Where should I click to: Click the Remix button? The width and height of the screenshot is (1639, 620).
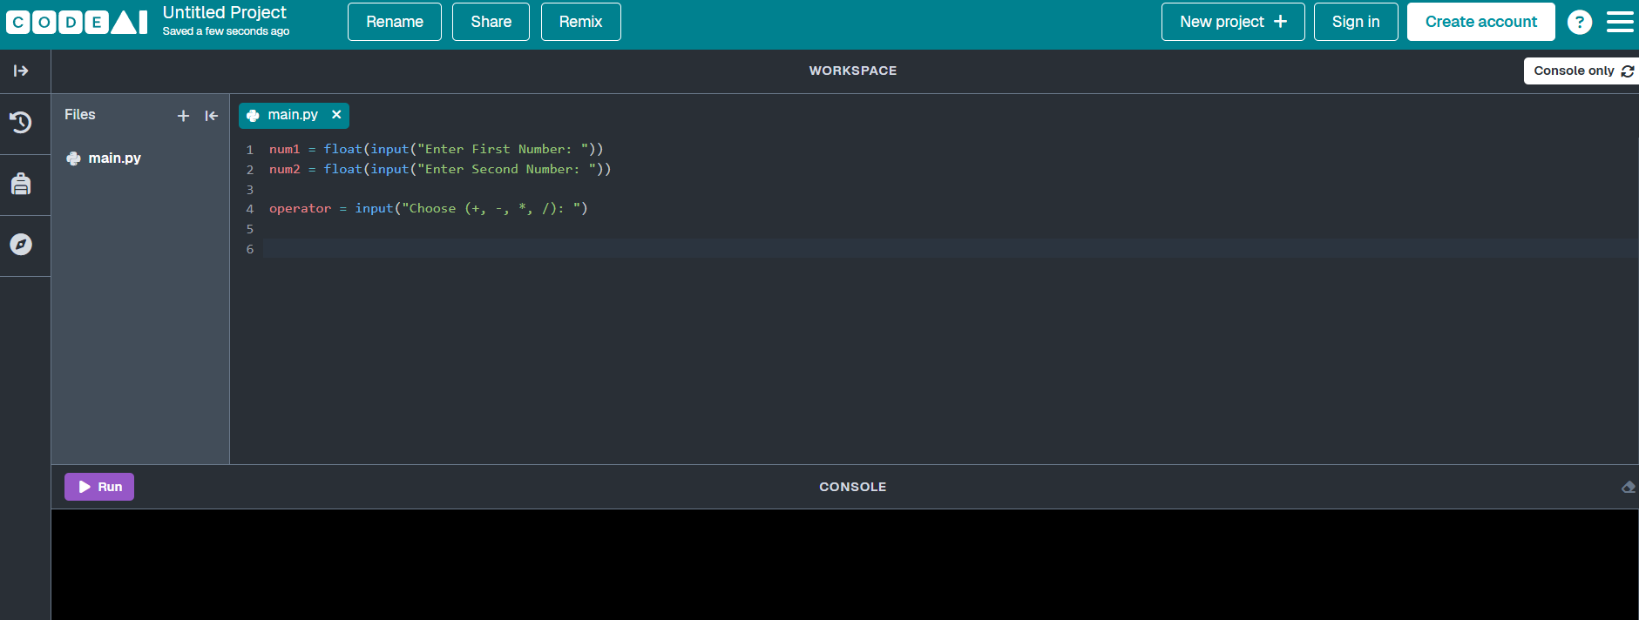click(x=580, y=22)
